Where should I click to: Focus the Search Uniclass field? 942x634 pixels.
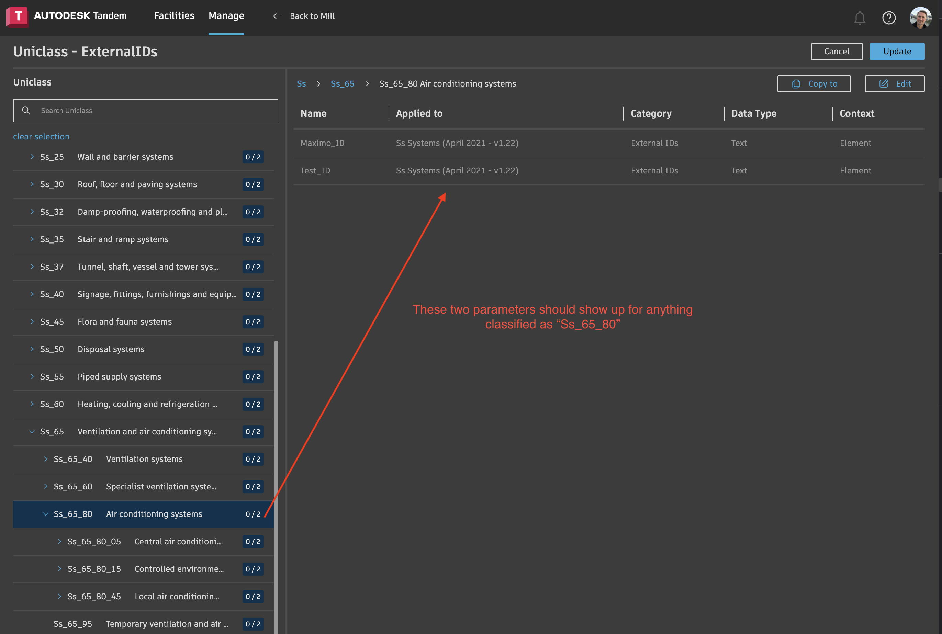(x=154, y=110)
